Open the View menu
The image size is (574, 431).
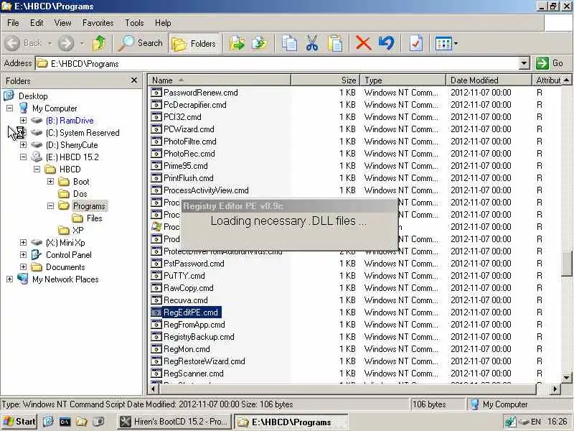coord(62,23)
